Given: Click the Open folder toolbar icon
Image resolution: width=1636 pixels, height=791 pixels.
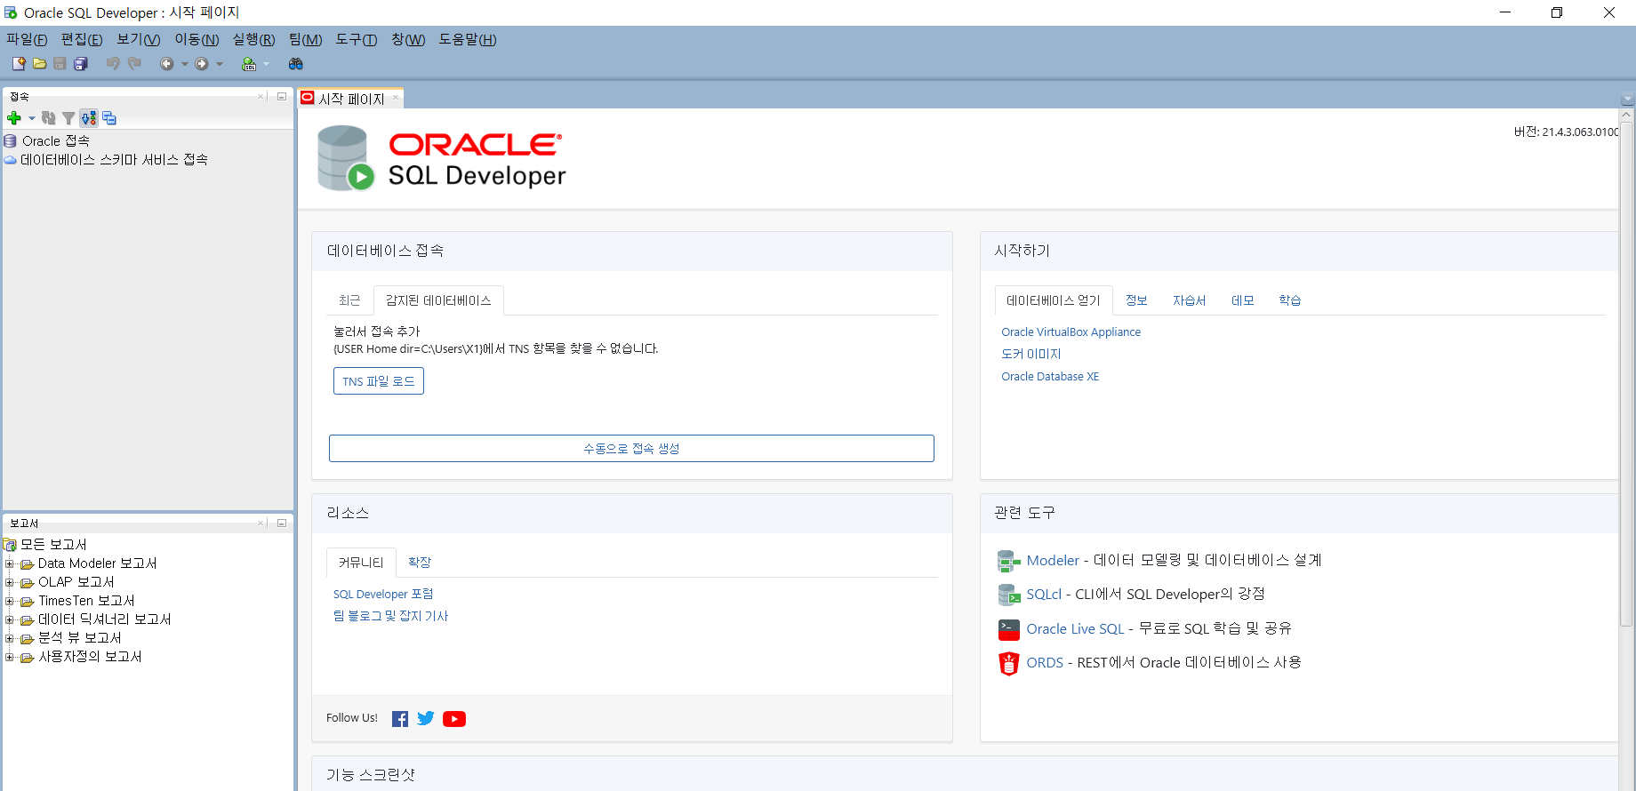Looking at the screenshot, I should click(x=39, y=64).
